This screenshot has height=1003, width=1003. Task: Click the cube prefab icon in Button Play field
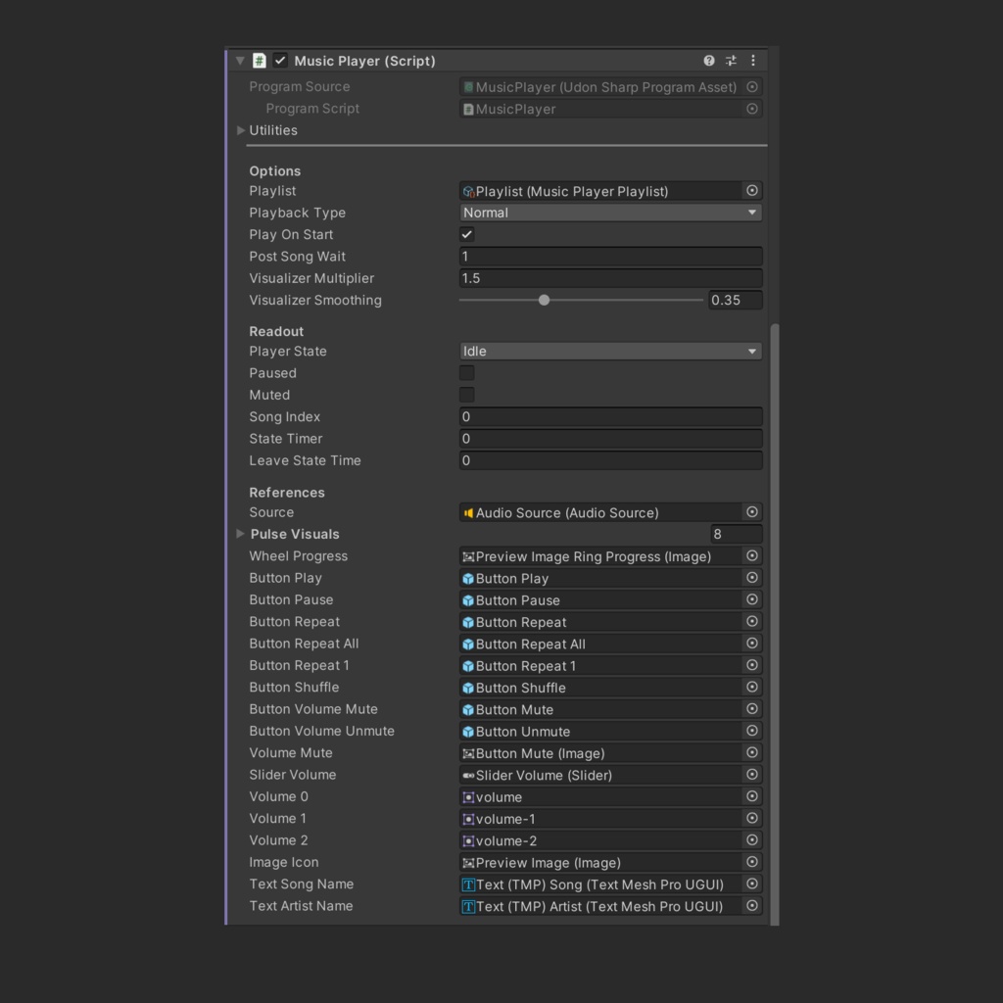pos(469,578)
